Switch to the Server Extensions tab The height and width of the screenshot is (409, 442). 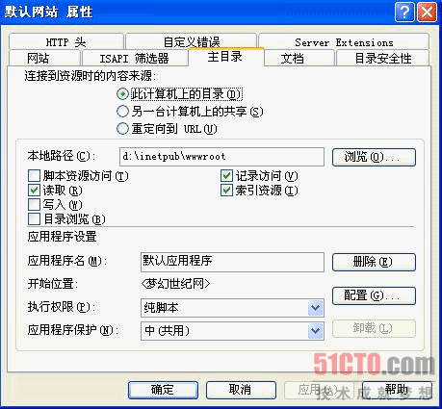[344, 41]
